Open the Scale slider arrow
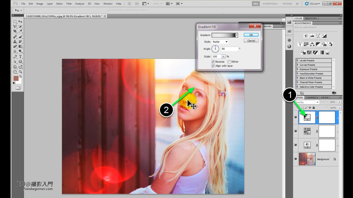 223,56
